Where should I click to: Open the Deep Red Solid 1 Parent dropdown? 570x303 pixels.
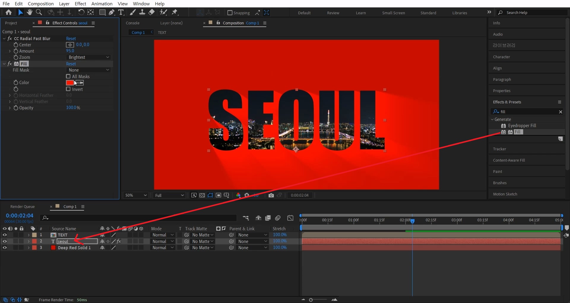(253, 247)
